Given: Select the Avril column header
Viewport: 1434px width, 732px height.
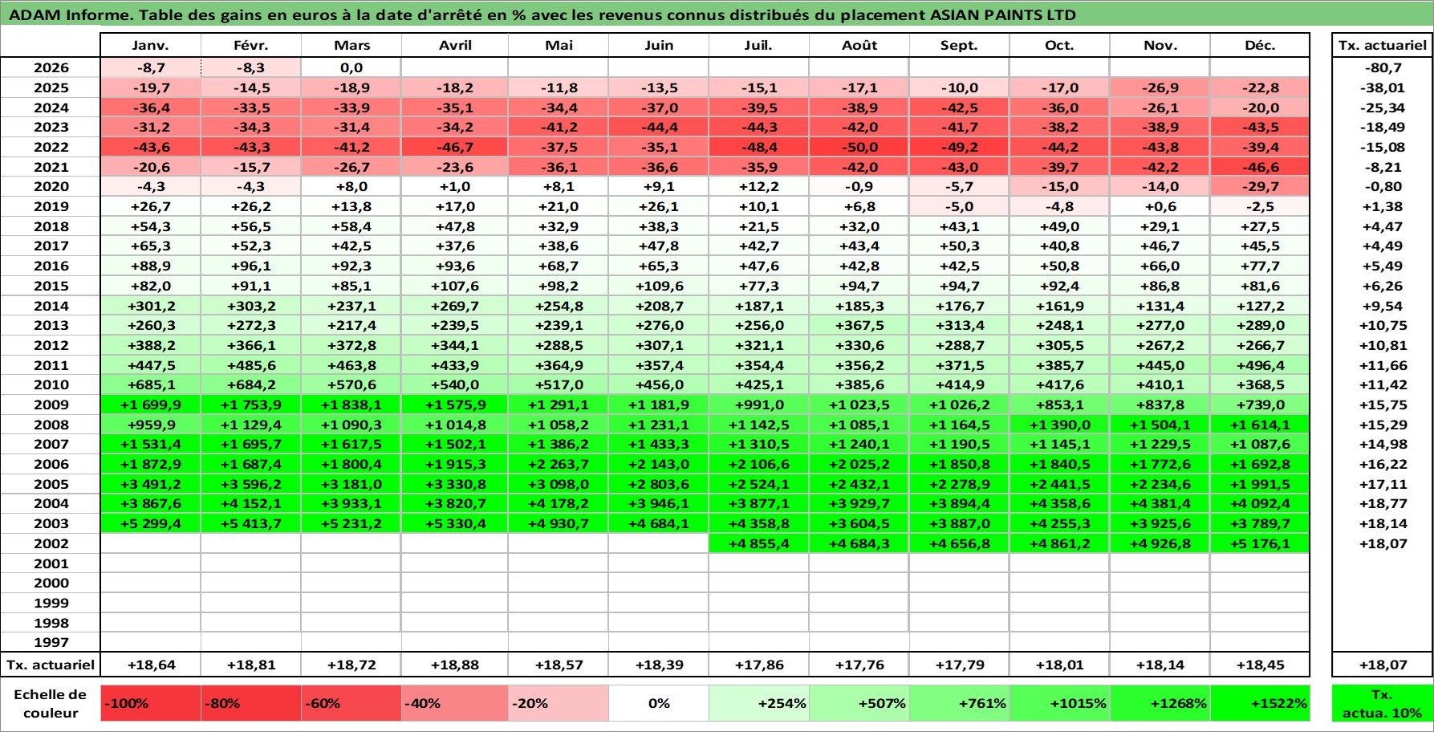Looking at the screenshot, I should [455, 45].
